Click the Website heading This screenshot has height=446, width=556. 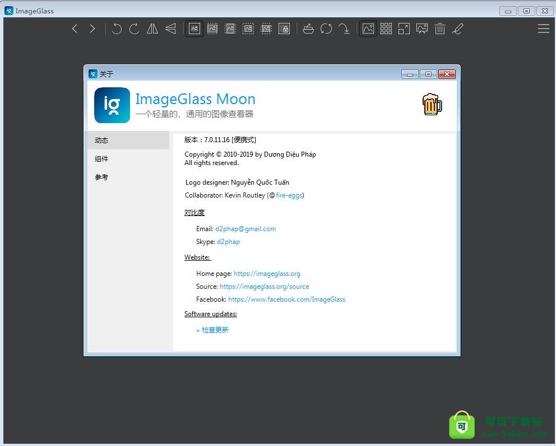tap(197, 257)
